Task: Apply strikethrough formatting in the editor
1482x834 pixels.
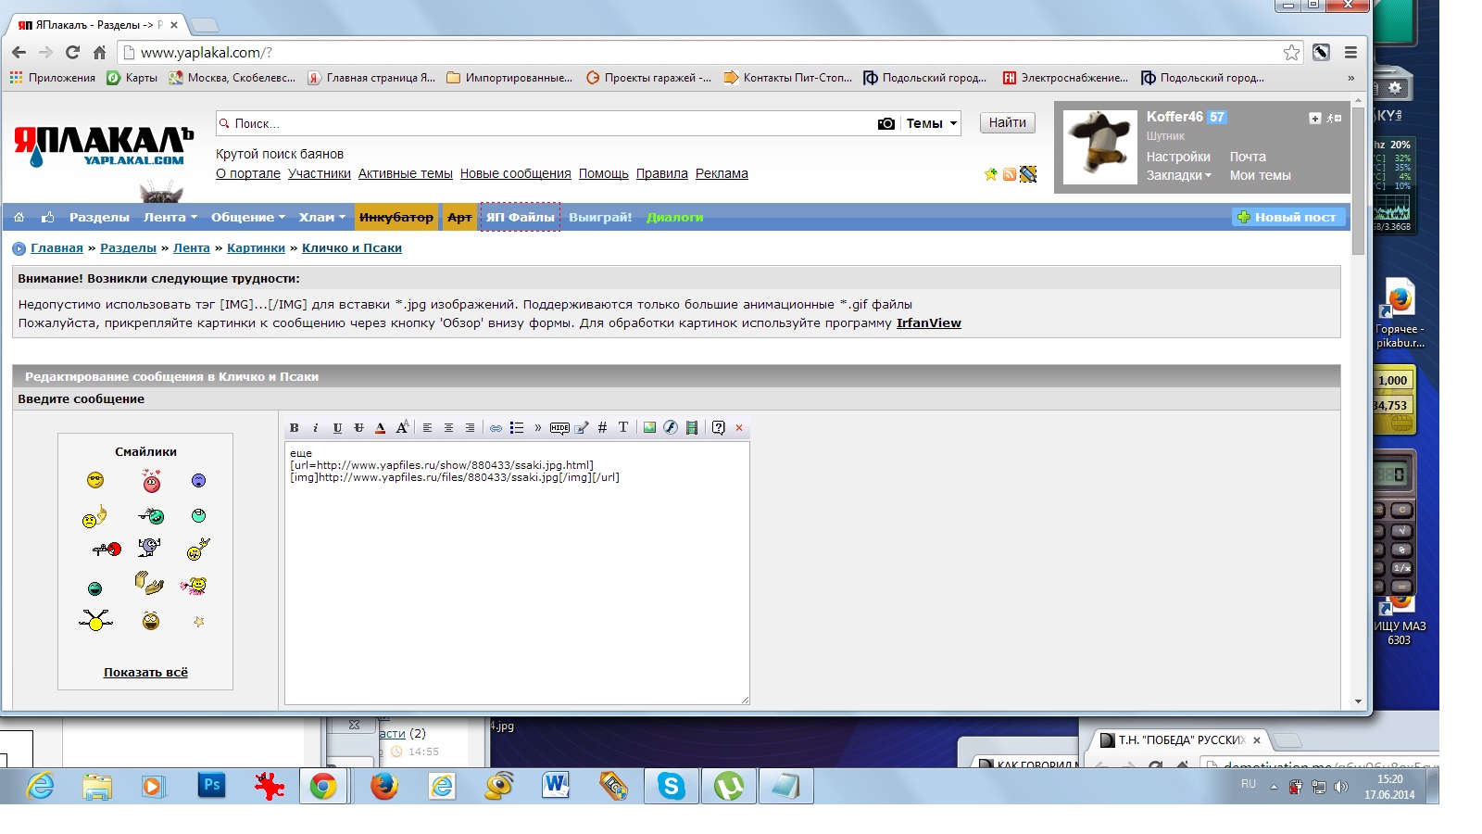Action: 358,428
